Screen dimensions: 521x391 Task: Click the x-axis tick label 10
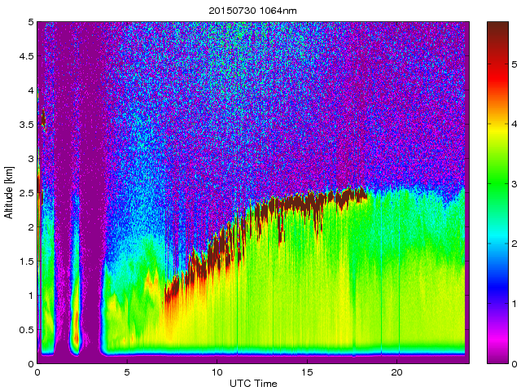pos(217,372)
